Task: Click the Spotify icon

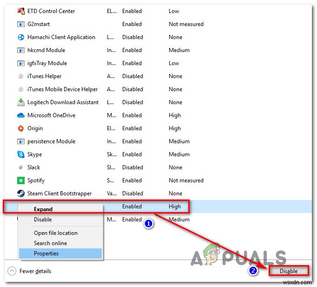Action: (x=21, y=180)
